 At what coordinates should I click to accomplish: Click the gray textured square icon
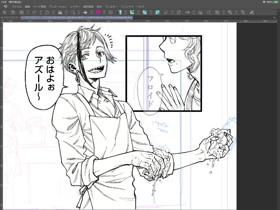217,12
